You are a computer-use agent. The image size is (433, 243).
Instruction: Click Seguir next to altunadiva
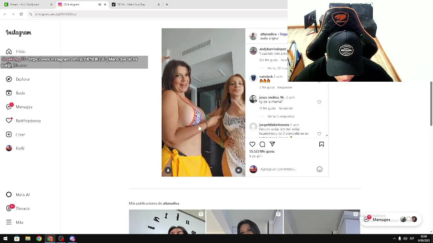click(283, 34)
